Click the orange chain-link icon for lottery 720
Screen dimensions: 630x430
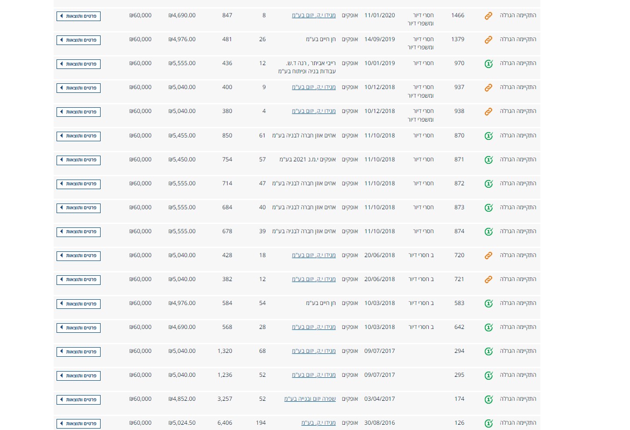[488, 256]
